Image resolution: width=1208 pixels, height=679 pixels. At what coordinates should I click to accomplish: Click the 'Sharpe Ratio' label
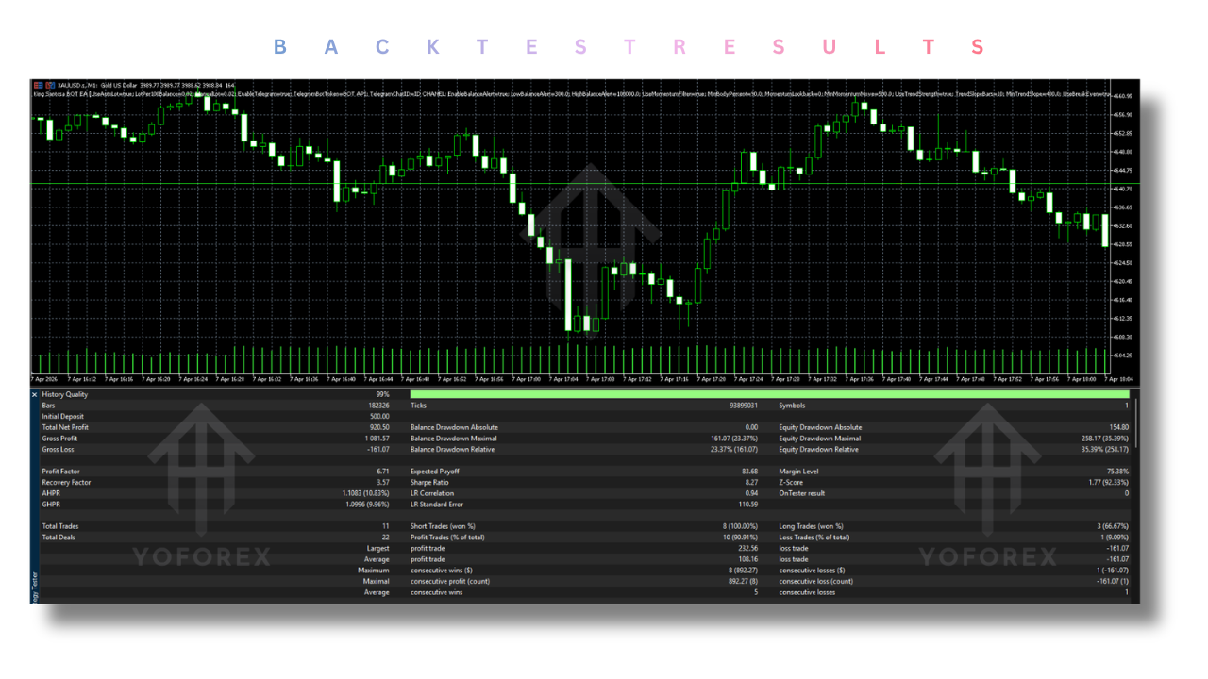pyautogui.click(x=430, y=483)
